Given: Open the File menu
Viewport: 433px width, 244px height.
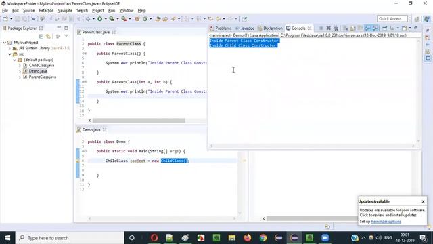Looking at the screenshot, I should pos(5,11).
